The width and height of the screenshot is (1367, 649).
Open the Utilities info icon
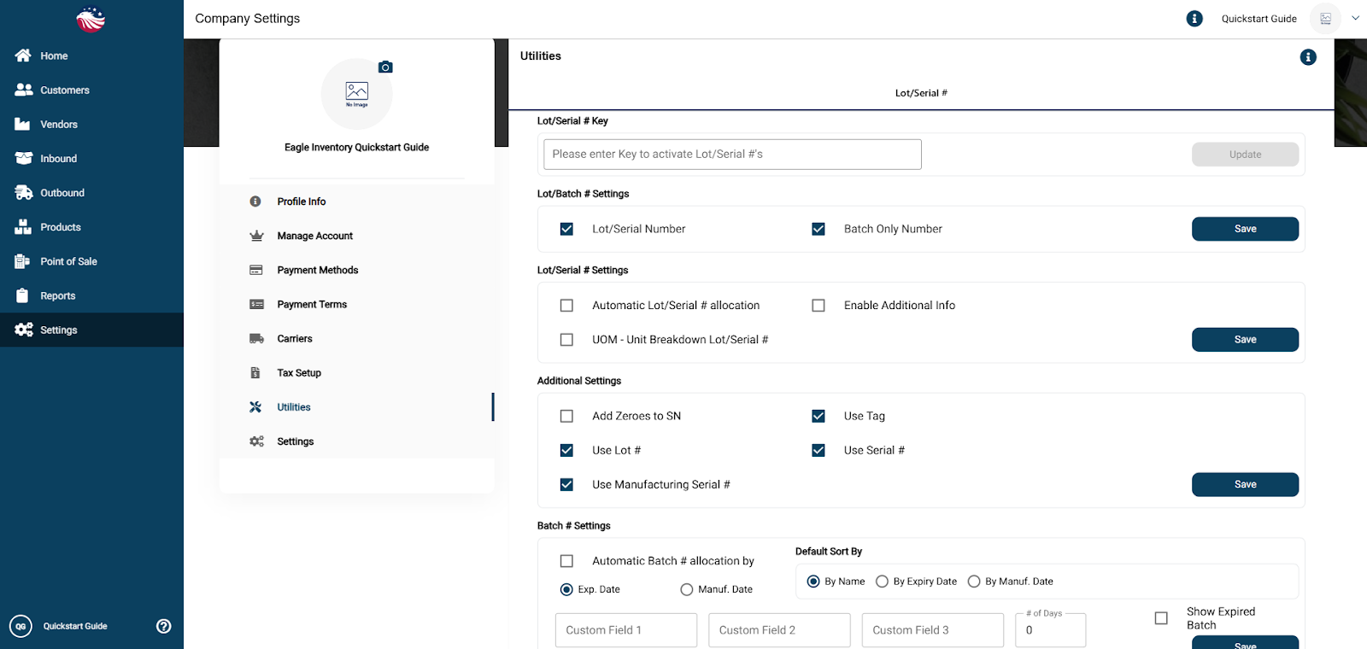(x=1308, y=57)
